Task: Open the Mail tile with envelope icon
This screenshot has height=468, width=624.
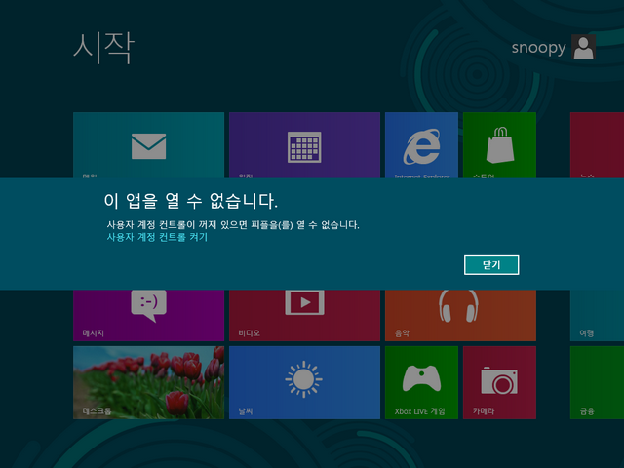Action: pyautogui.click(x=148, y=145)
